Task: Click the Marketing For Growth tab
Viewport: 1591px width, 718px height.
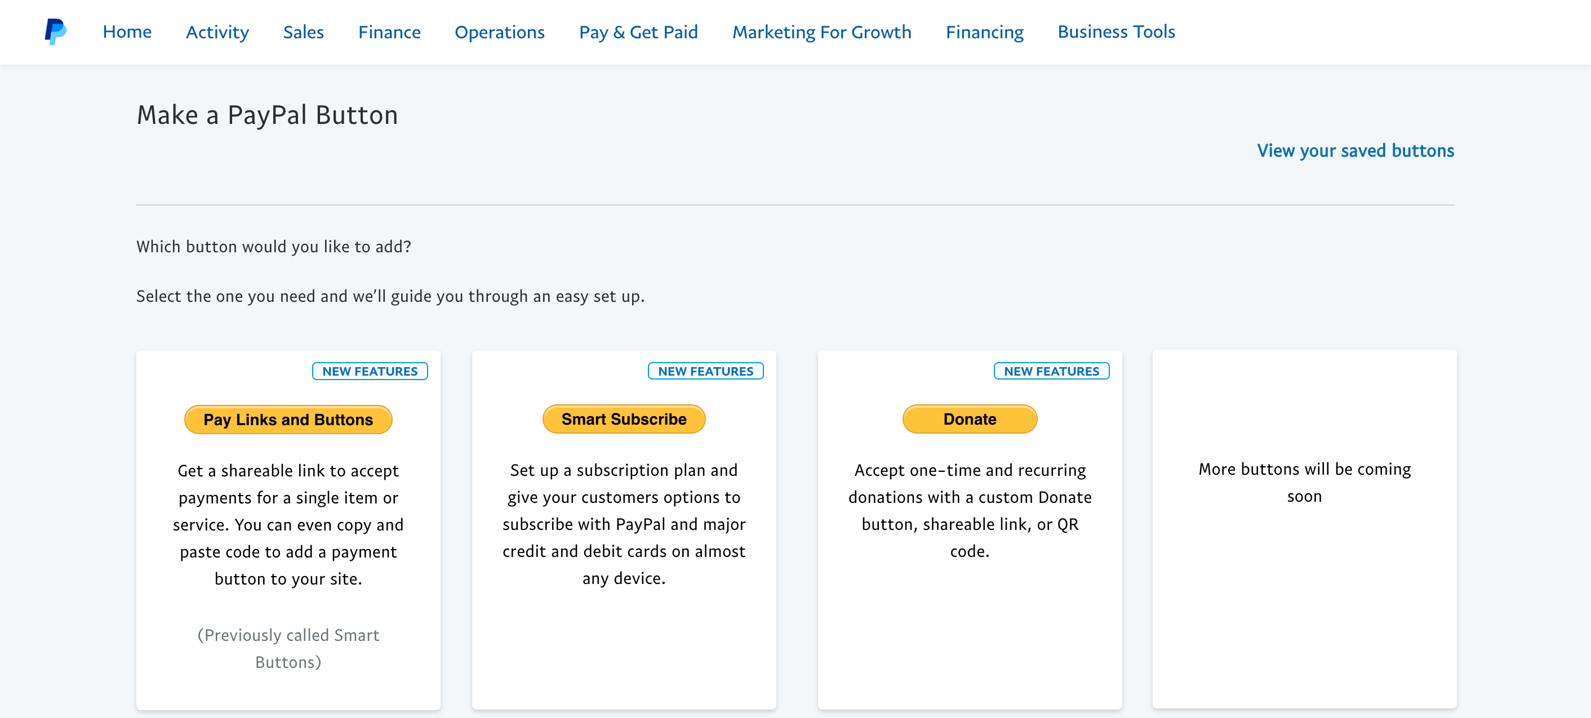Action: (x=821, y=32)
